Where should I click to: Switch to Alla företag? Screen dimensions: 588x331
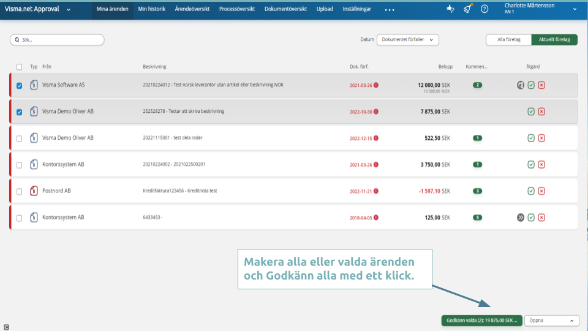[509, 39]
